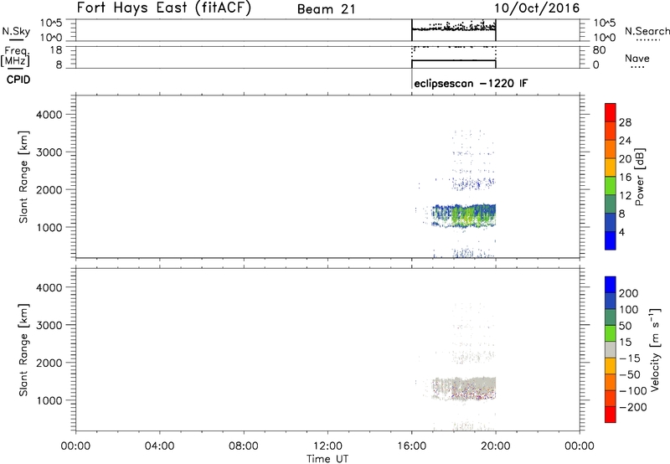
Task: Click the 'Beam 21' label
Action: pyautogui.click(x=327, y=9)
